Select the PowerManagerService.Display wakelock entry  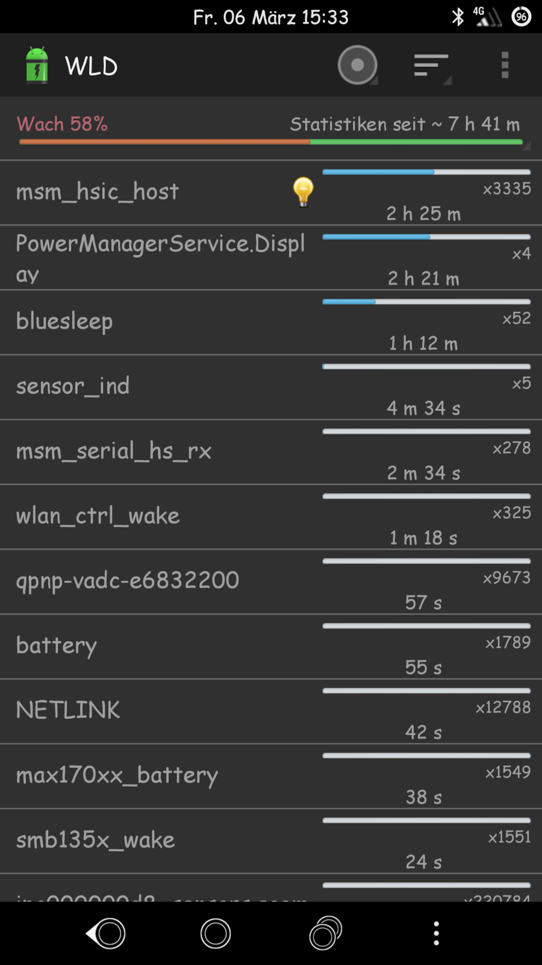pyautogui.click(x=160, y=258)
